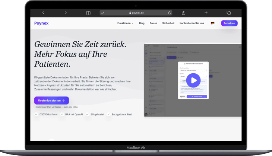Click the demo video preview thumbnail

193,80
